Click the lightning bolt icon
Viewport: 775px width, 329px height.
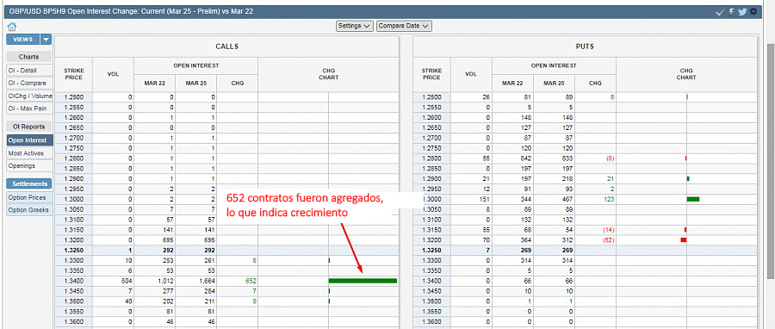(731, 11)
